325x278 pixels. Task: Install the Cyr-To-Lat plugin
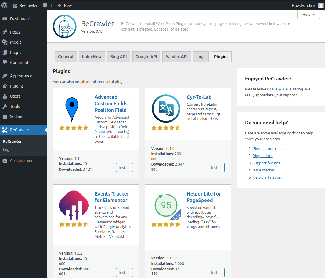point(216,168)
